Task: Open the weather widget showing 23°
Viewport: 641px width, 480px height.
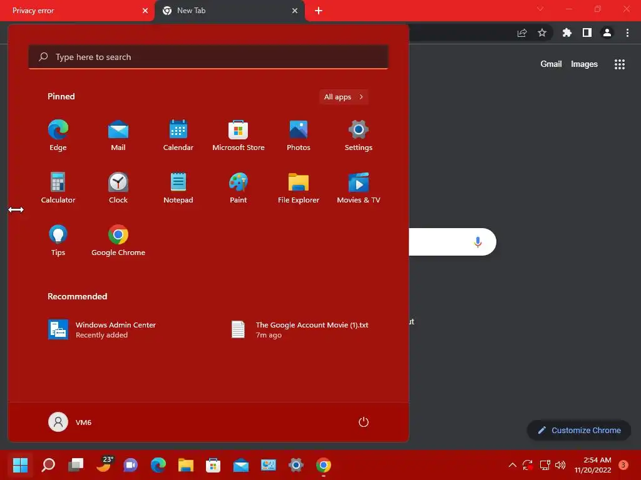Action: coord(105,464)
